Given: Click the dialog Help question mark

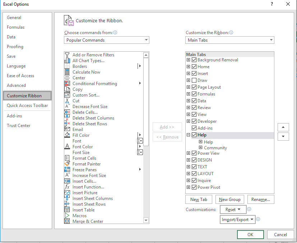Looking at the screenshot, I should coord(272,4).
